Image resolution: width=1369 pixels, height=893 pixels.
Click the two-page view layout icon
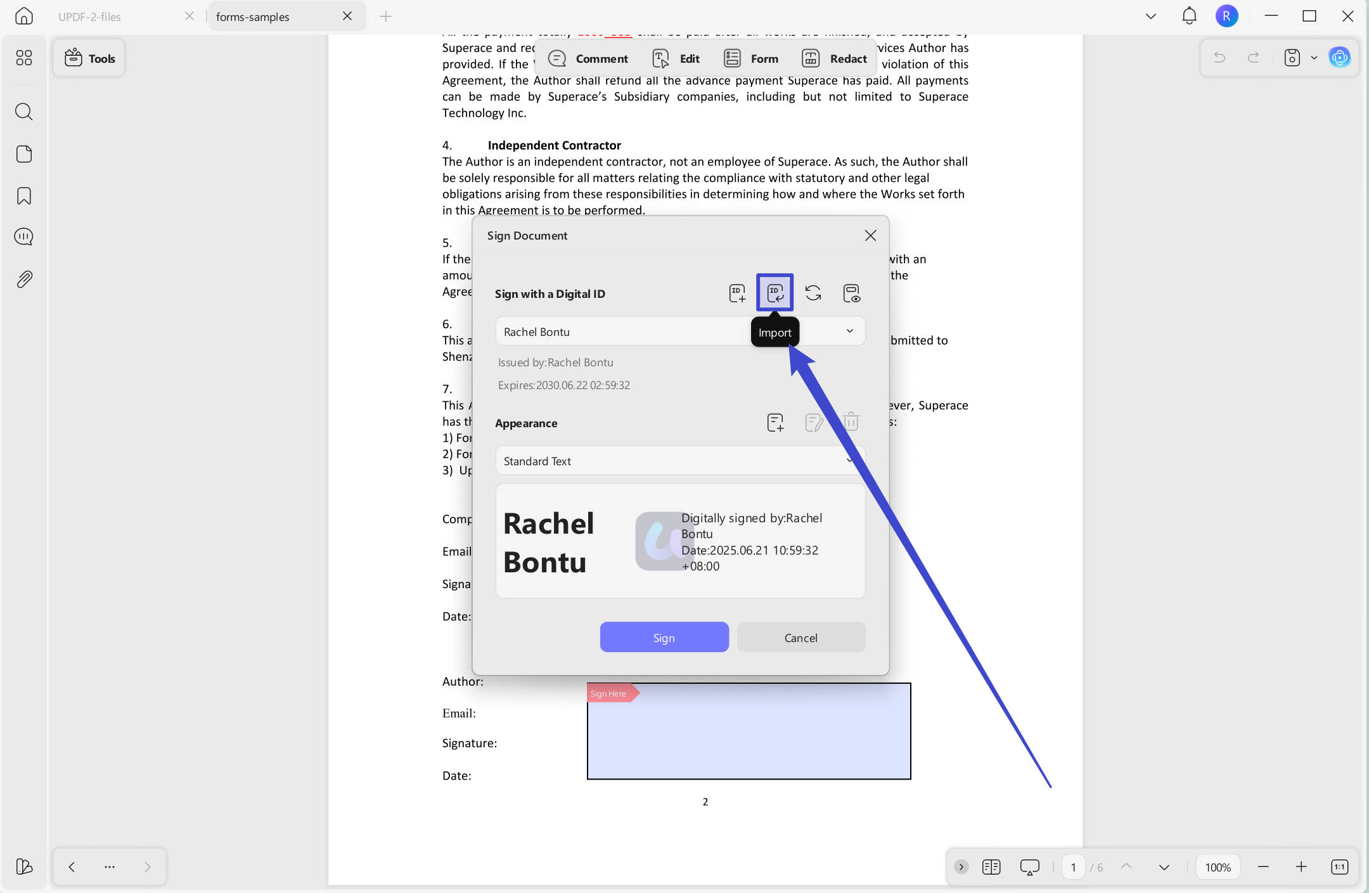click(x=991, y=866)
